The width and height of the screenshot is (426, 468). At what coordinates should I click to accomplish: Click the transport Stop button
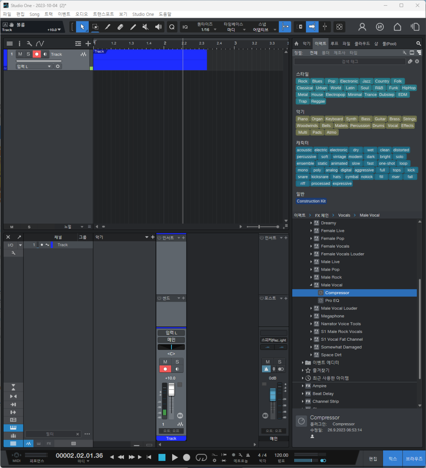point(162,457)
